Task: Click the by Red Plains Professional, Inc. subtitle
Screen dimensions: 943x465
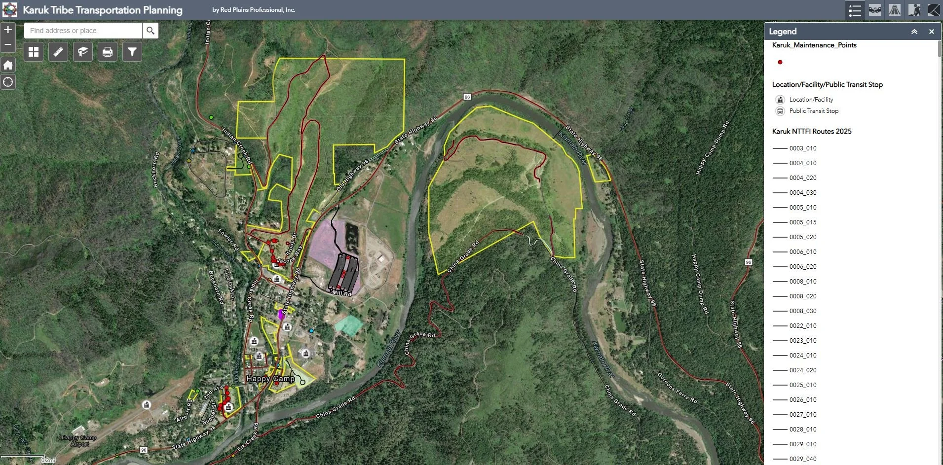Action: 254,10
